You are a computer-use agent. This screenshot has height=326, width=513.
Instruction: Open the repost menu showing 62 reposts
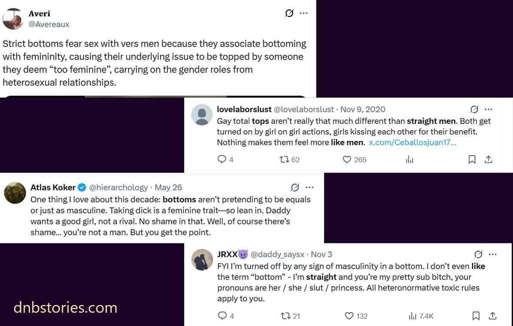tap(284, 159)
